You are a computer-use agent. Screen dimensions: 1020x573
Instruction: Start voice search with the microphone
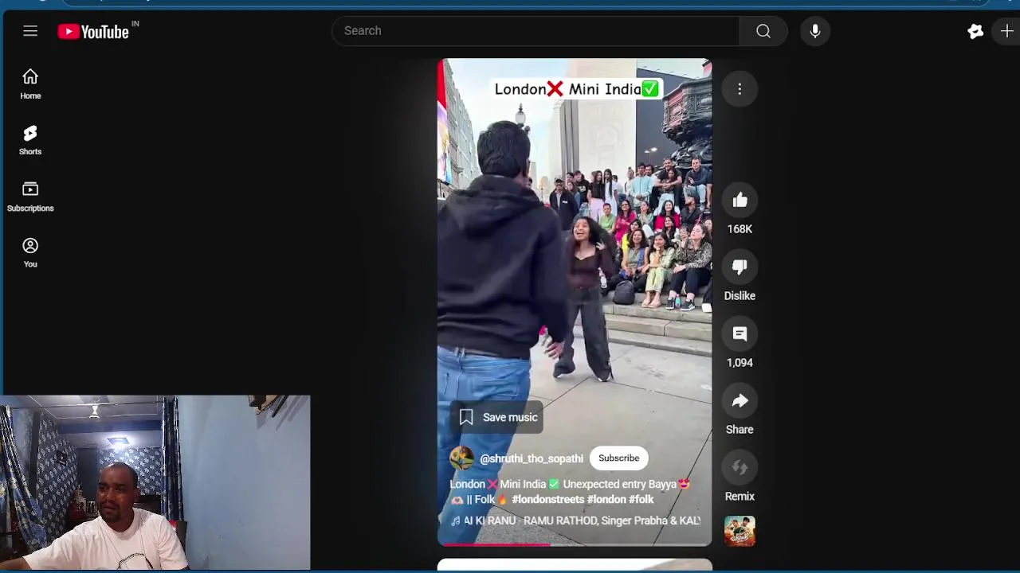coord(814,31)
